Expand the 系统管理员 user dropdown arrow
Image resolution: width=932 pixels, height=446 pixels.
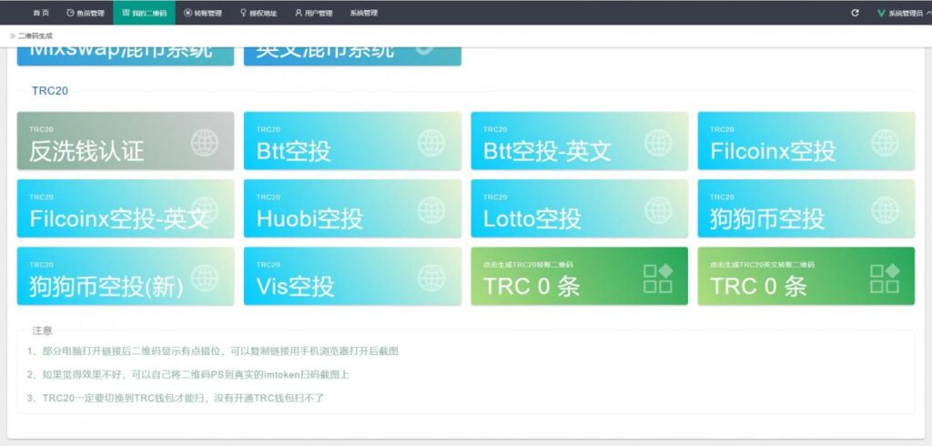[x=928, y=13]
